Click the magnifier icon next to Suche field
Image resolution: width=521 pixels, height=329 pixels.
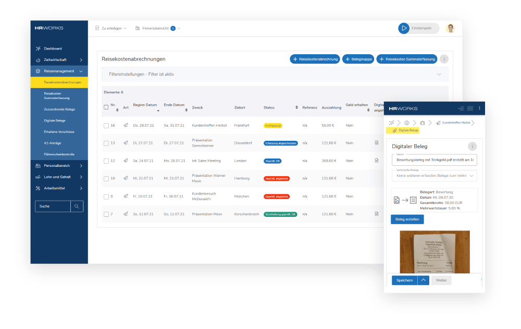click(77, 206)
